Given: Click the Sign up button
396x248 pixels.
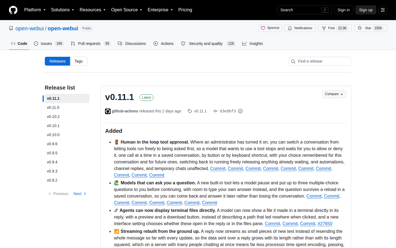Looking at the screenshot, I should tap(366, 10).
